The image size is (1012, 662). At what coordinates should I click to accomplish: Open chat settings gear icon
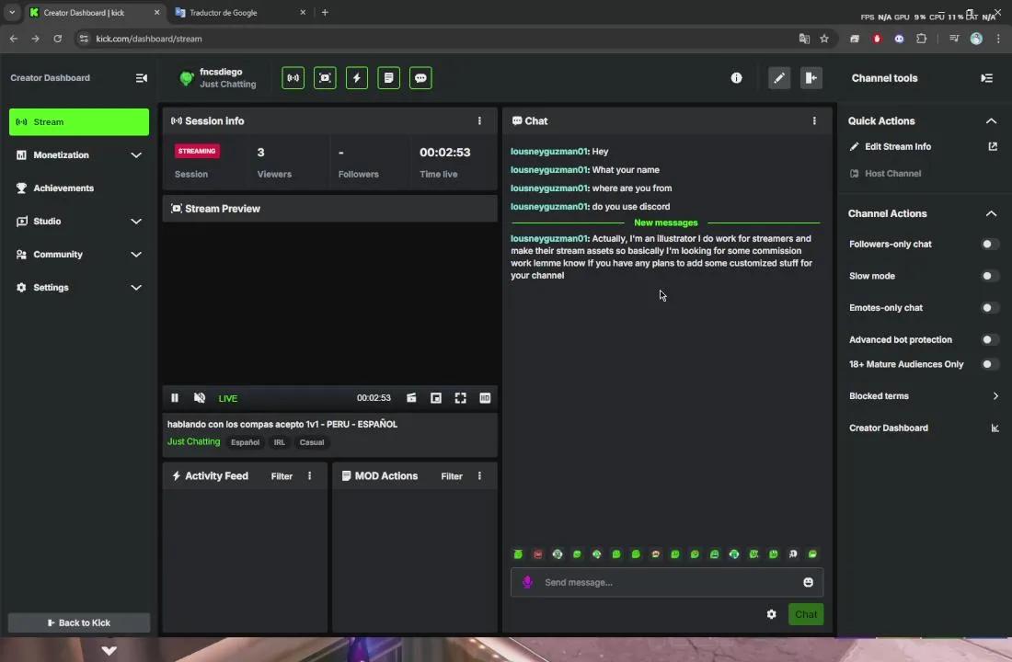[x=771, y=614]
